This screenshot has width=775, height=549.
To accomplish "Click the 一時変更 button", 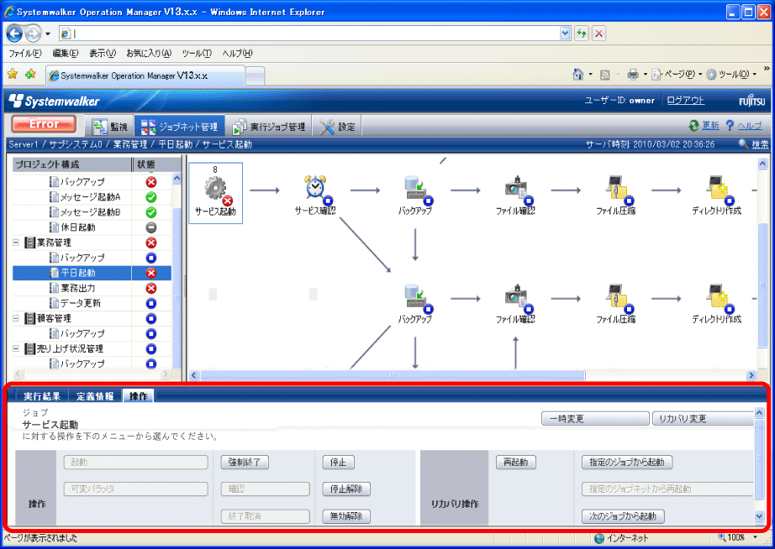I will click(x=595, y=419).
